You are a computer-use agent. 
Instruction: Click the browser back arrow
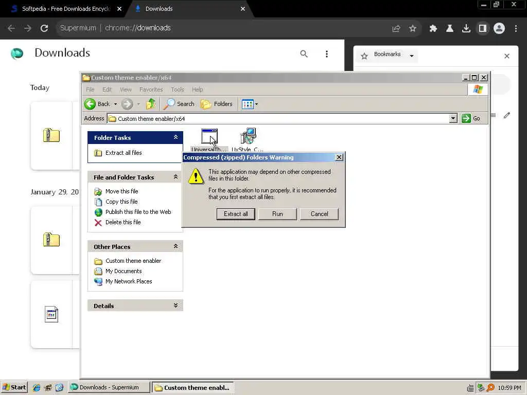(11, 28)
